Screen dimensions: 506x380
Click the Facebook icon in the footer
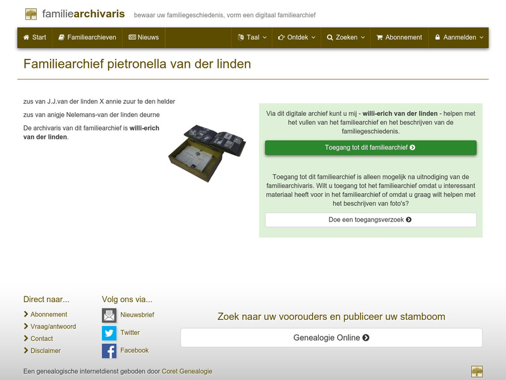pyautogui.click(x=109, y=350)
